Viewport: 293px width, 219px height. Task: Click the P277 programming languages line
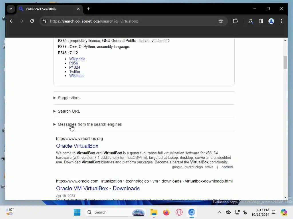coord(94,47)
